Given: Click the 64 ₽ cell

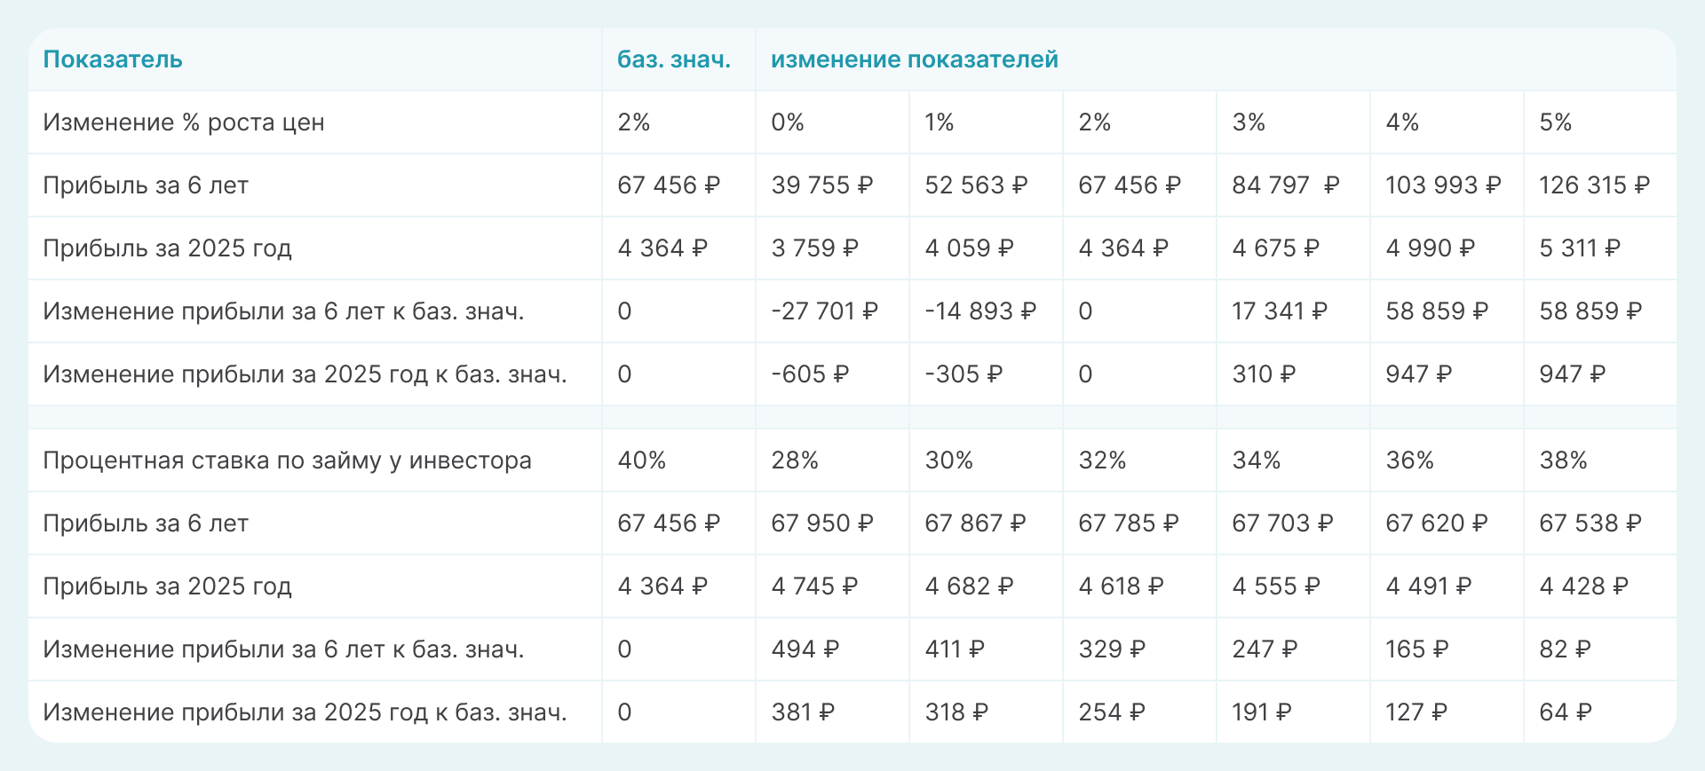Looking at the screenshot, I should 1565,712.
